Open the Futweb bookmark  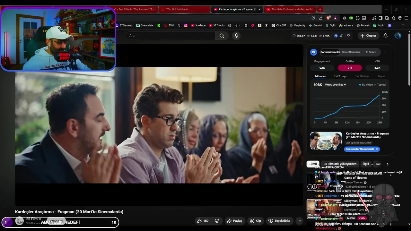(x=363, y=25)
